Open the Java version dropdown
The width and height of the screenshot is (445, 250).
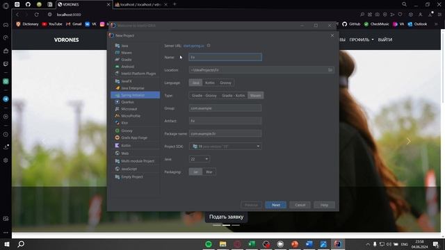pyautogui.click(x=200, y=159)
